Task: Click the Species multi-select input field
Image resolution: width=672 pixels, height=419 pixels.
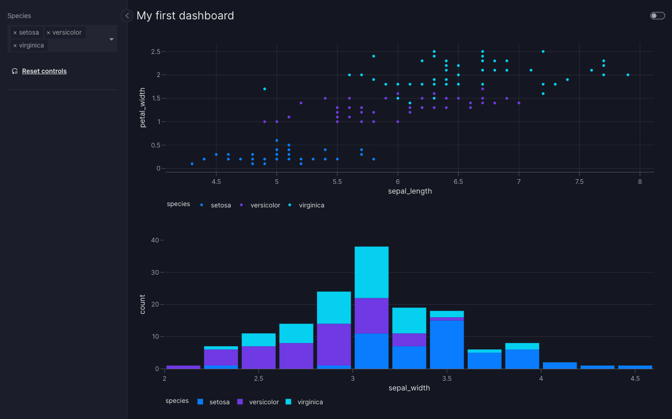Action: point(62,39)
